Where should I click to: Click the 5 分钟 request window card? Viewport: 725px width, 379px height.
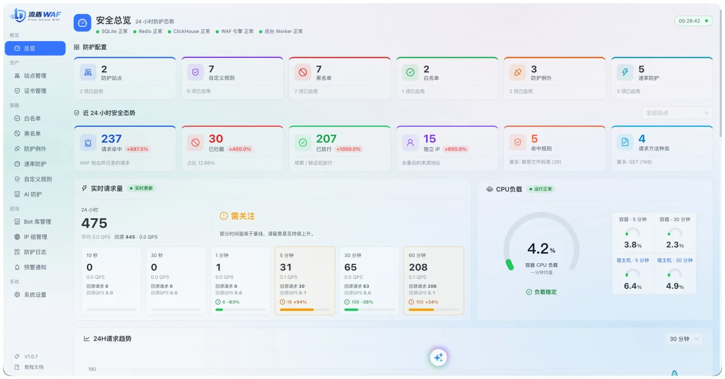coord(304,281)
